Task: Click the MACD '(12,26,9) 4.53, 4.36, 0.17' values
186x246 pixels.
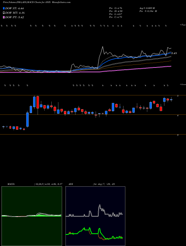Action: tap(48, 184)
